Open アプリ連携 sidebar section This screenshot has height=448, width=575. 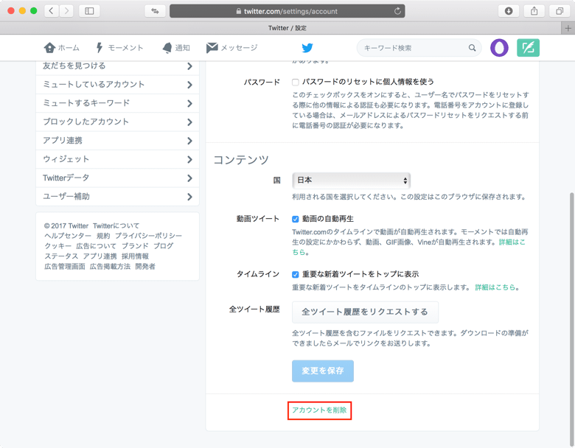point(117,141)
